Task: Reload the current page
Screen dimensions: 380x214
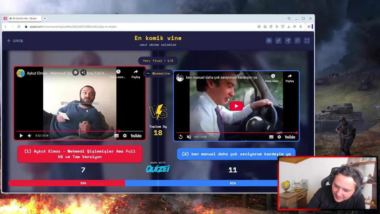Action: point(19,26)
